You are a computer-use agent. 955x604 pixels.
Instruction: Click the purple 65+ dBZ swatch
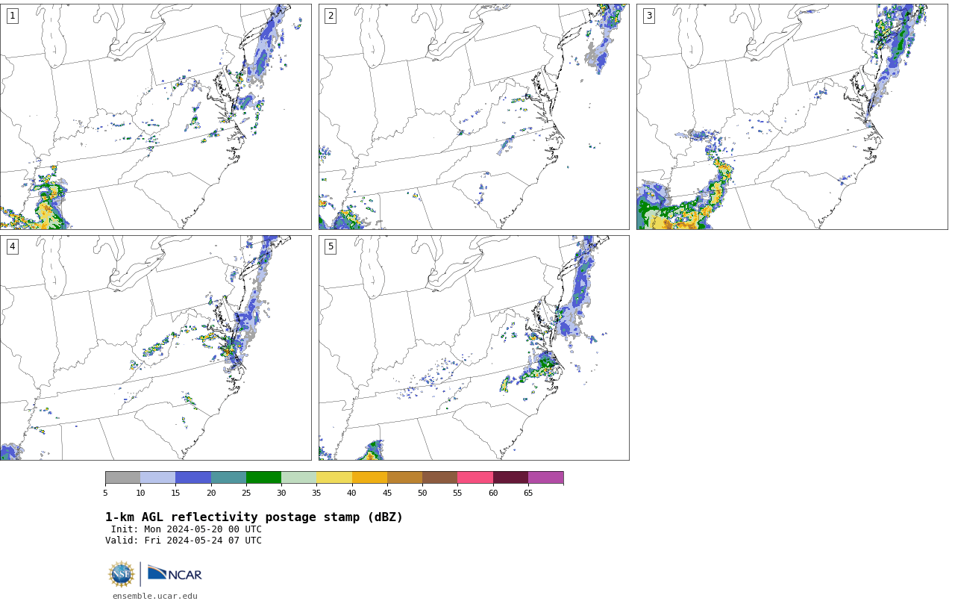(545, 478)
